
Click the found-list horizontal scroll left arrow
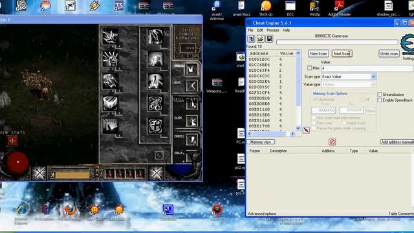pyautogui.click(x=250, y=134)
